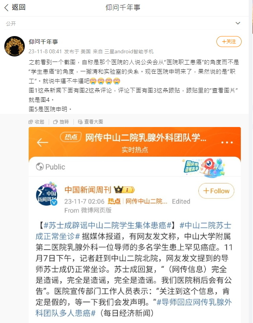Expand the 公开 visibility dropdown chevron
253x323 pixels.
[x=238, y=23]
